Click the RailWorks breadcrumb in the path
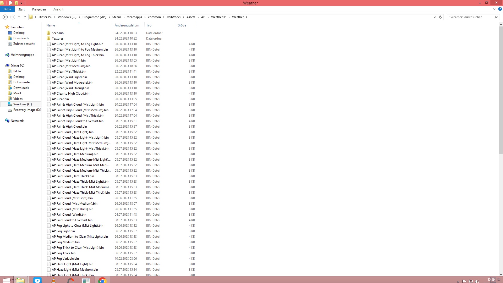503x283 pixels. (x=173, y=17)
